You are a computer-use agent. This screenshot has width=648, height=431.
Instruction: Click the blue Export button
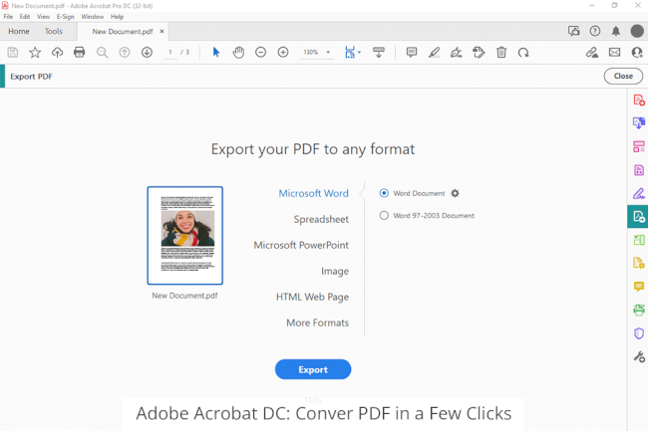pyautogui.click(x=313, y=369)
